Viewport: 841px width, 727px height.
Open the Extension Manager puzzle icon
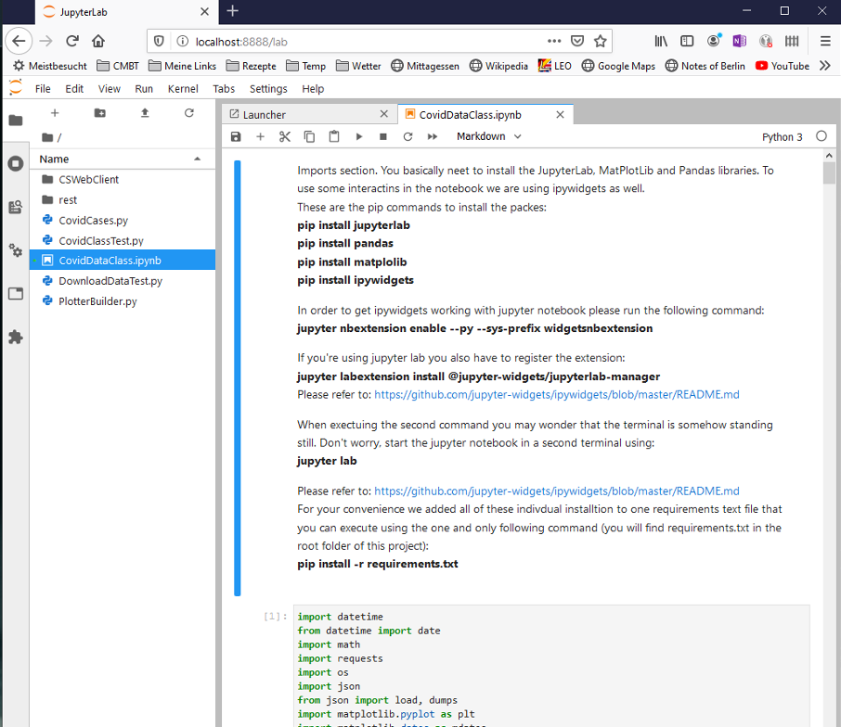[x=15, y=338]
